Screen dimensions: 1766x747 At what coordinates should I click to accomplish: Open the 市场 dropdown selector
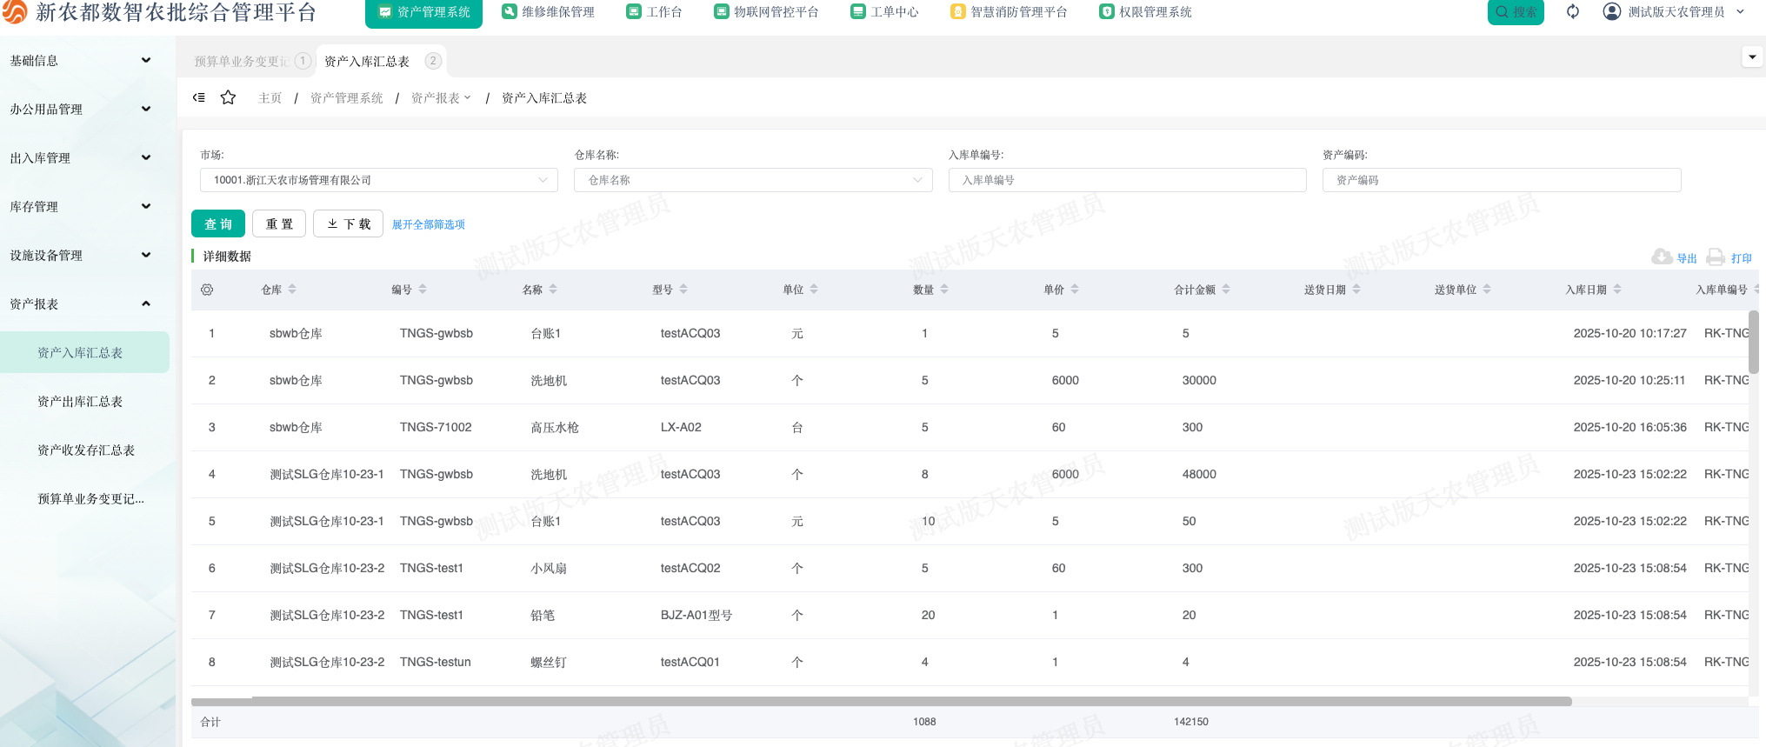[x=379, y=180]
